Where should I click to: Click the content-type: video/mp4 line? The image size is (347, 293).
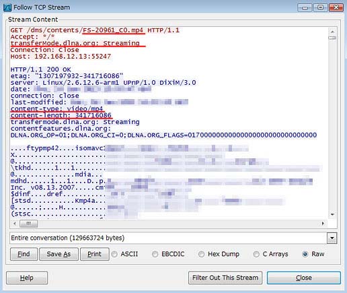click(x=56, y=108)
